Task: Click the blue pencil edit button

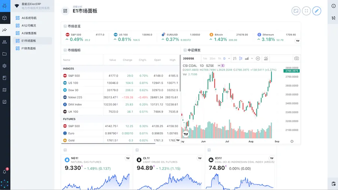Action: coord(317,11)
